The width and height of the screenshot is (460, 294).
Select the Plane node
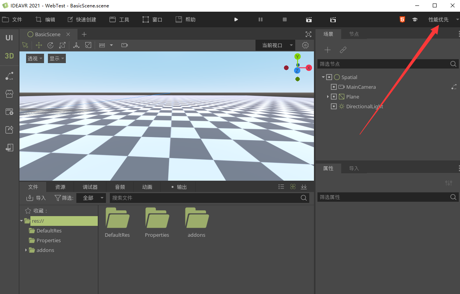[352, 97]
